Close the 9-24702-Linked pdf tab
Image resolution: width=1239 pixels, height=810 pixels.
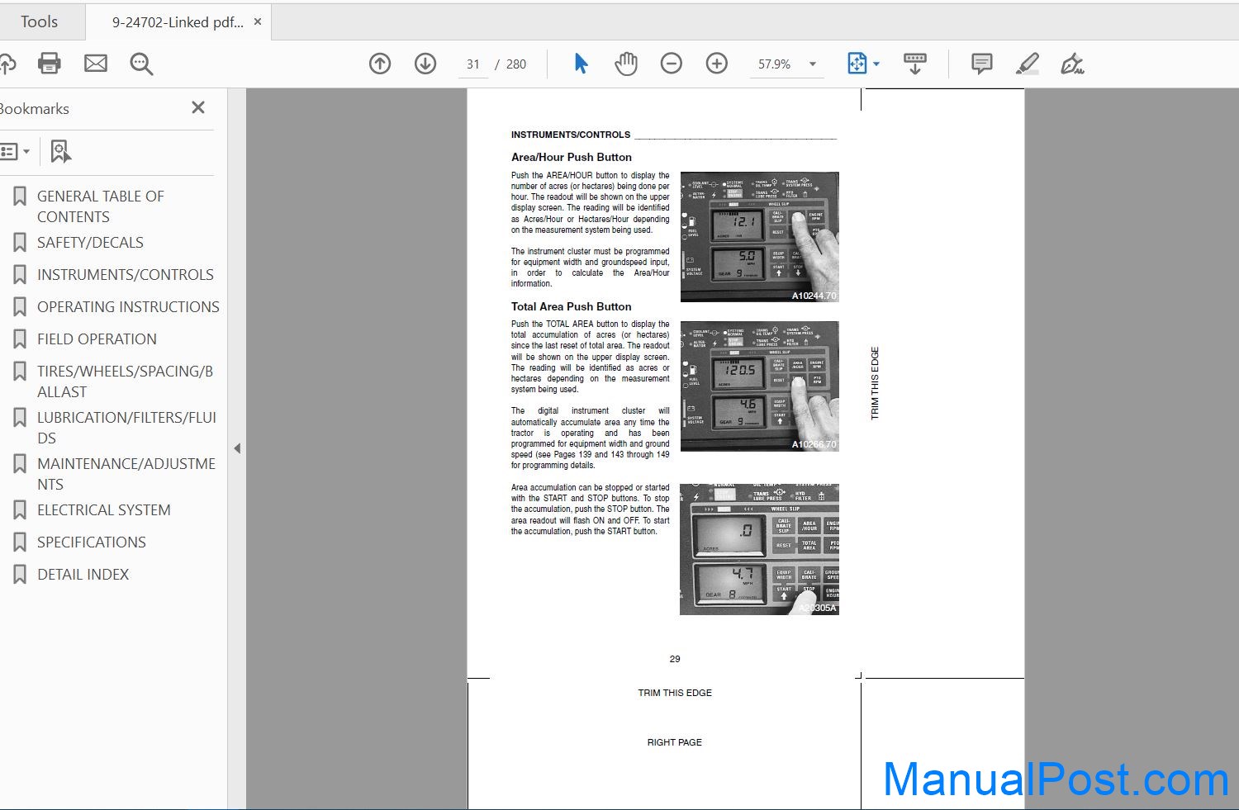tap(258, 22)
